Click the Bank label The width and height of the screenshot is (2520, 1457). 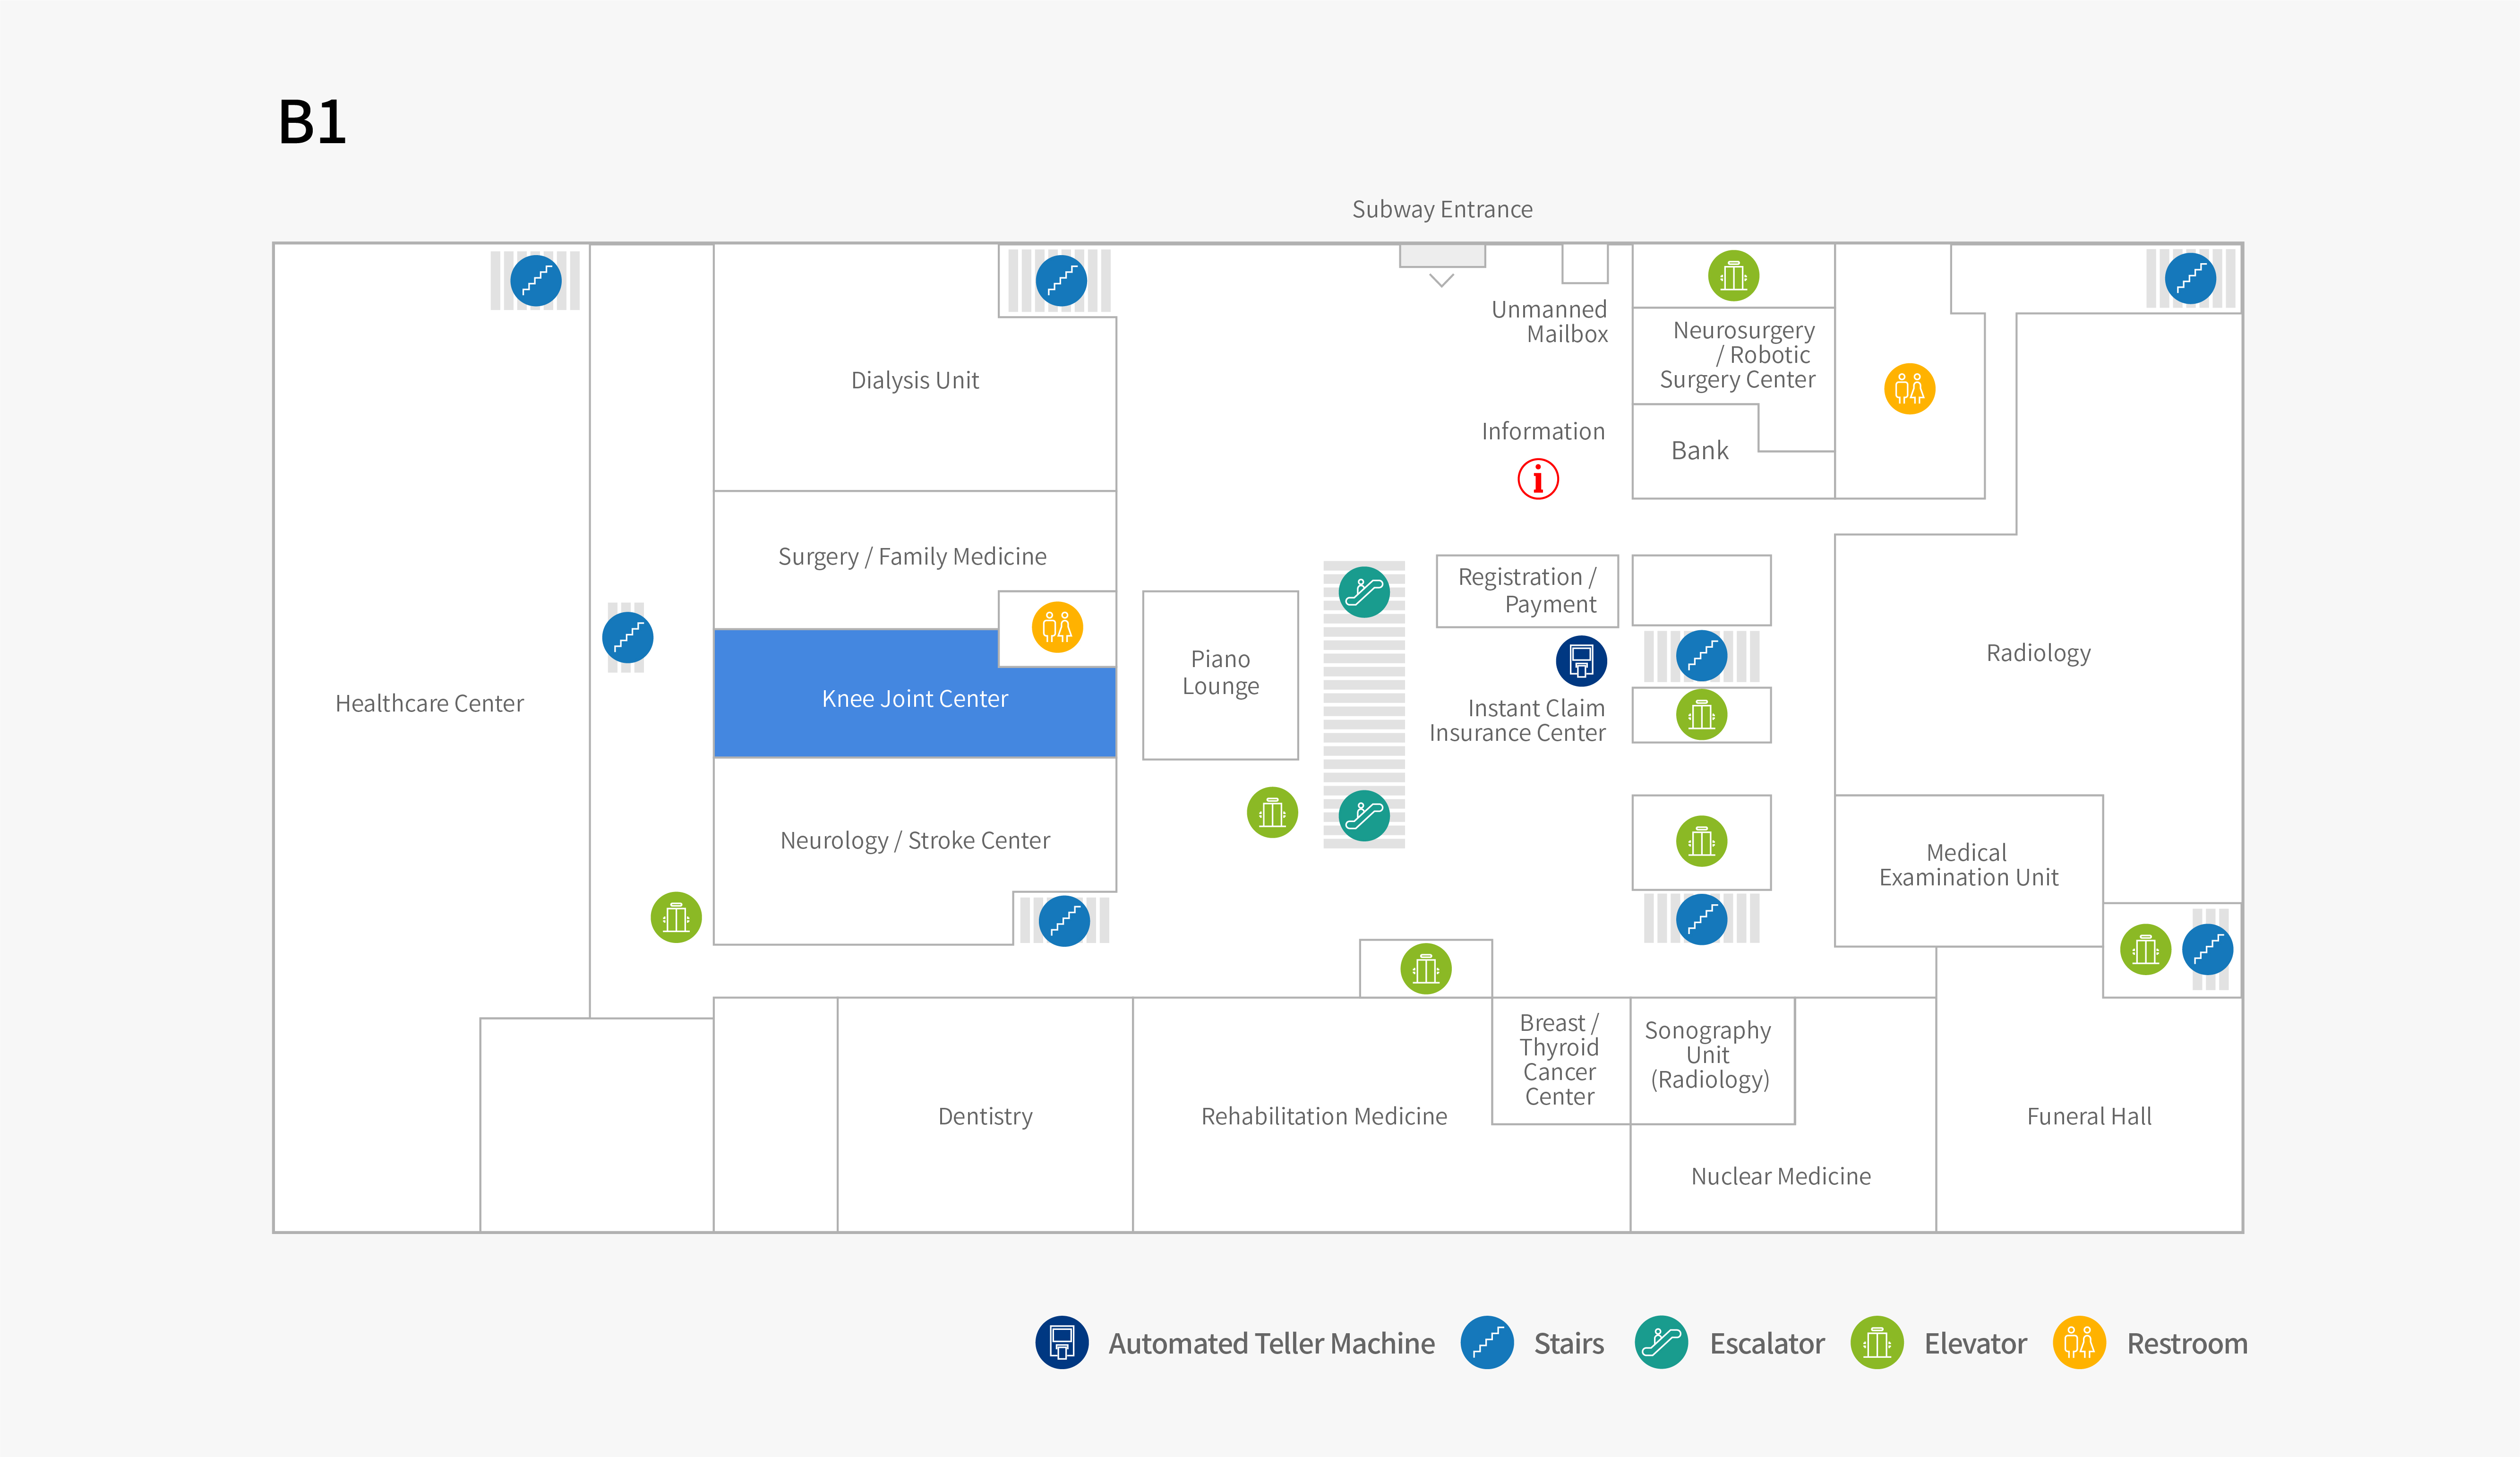point(1699,451)
